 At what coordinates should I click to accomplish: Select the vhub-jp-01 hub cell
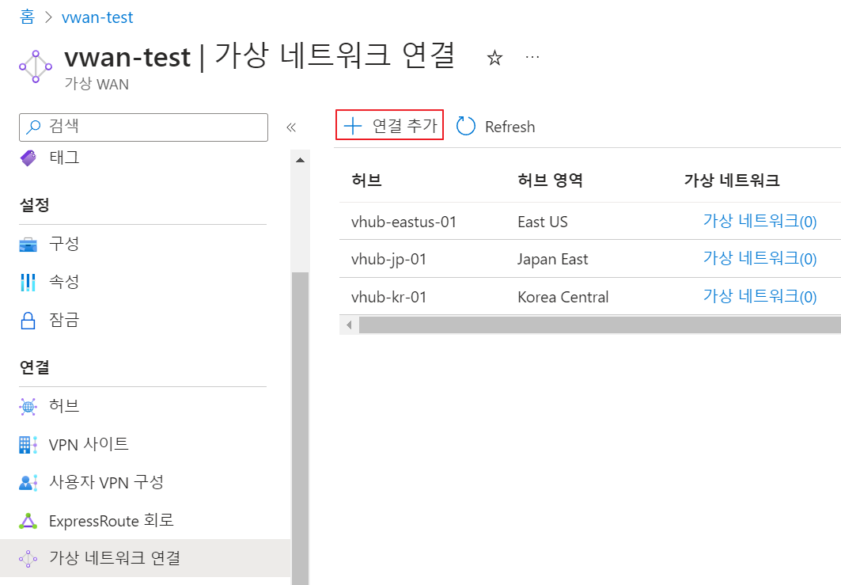(389, 259)
